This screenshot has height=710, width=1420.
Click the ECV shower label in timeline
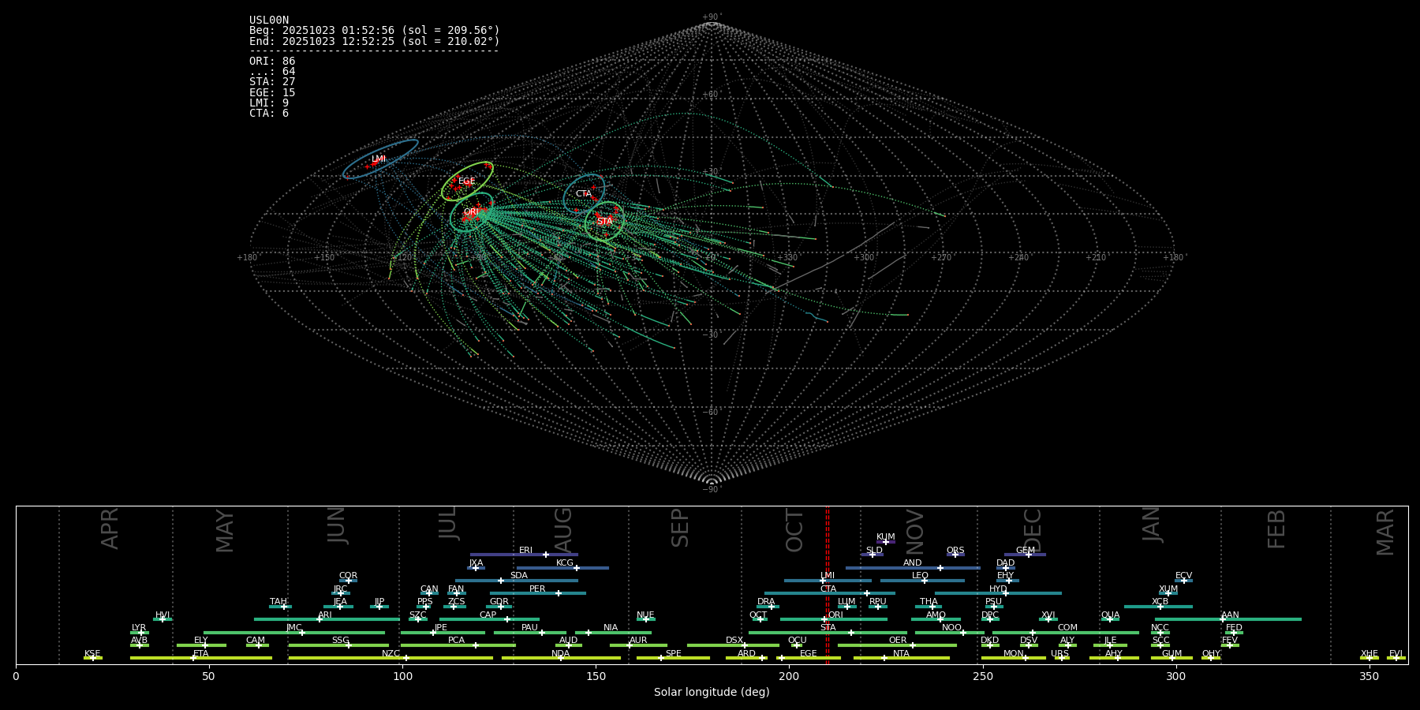click(1183, 576)
